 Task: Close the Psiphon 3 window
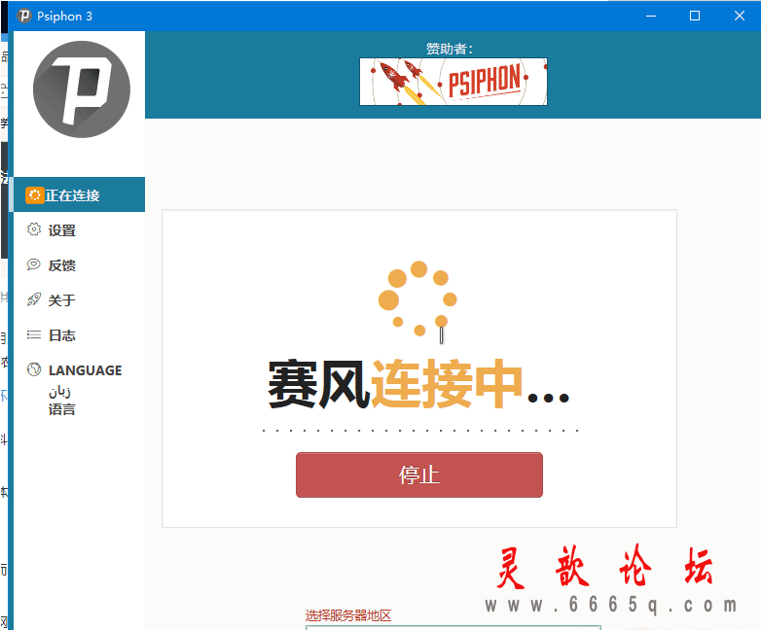tap(739, 16)
